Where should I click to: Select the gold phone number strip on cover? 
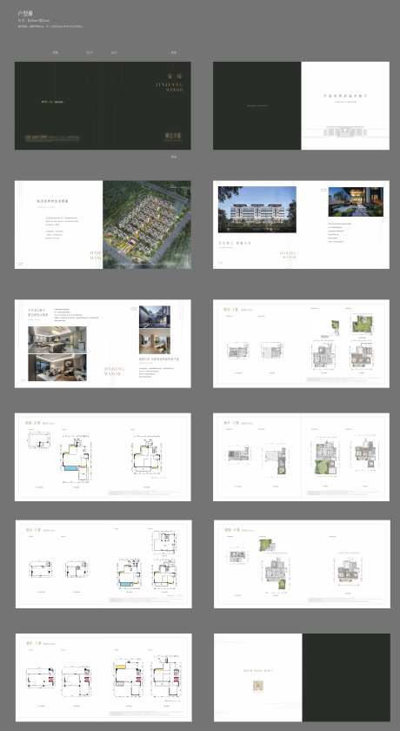pos(52,137)
